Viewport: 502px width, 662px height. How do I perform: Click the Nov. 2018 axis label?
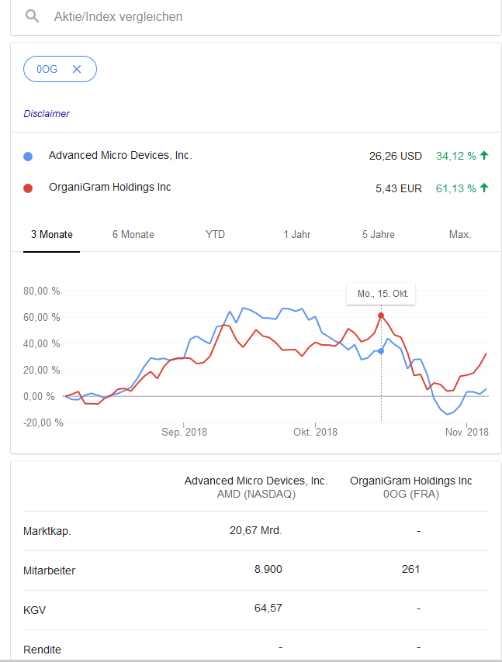[466, 432]
